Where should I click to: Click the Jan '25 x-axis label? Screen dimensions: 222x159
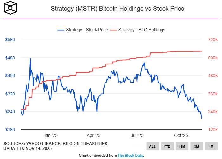[x=50, y=135]
